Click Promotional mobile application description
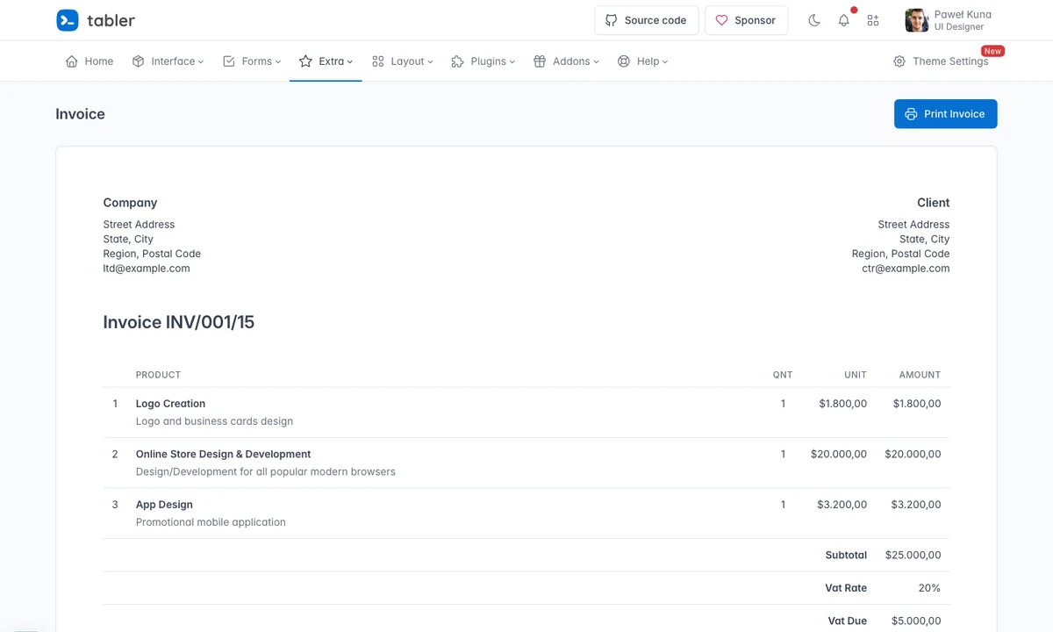This screenshot has height=632, width=1053. 211,522
